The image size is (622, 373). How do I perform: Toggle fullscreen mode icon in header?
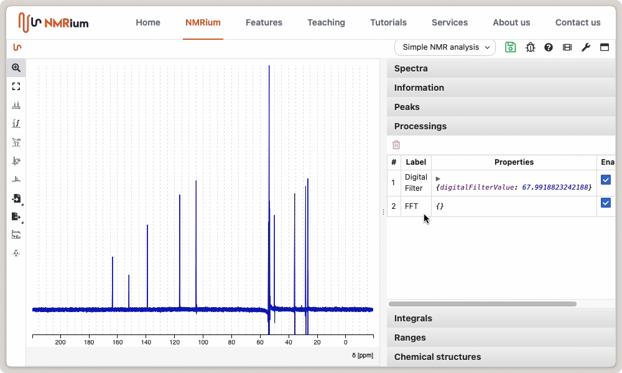pos(604,47)
